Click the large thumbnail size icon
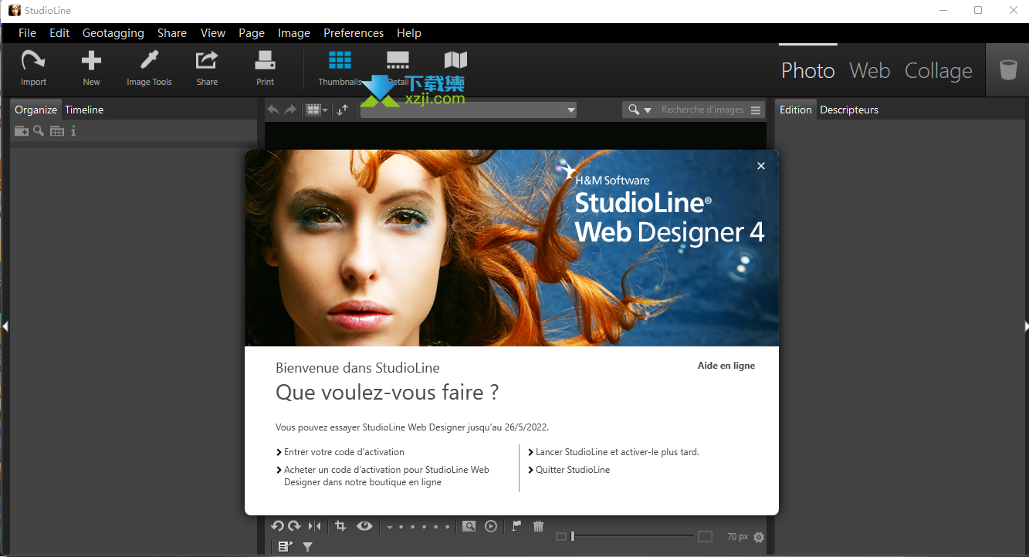 pos(705,536)
